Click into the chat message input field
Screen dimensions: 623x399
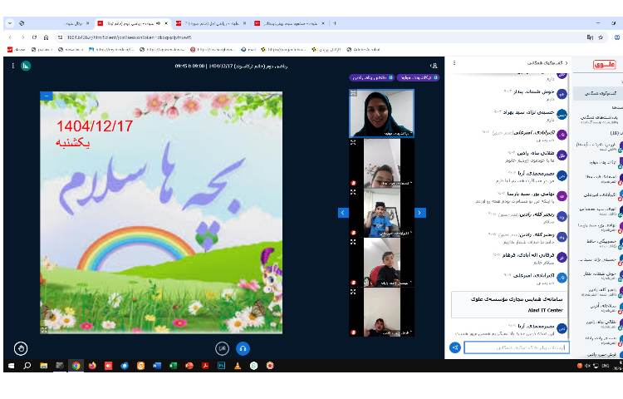pos(517,347)
